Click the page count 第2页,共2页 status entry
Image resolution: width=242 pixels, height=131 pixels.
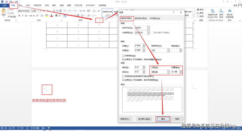[x=8, y=128]
